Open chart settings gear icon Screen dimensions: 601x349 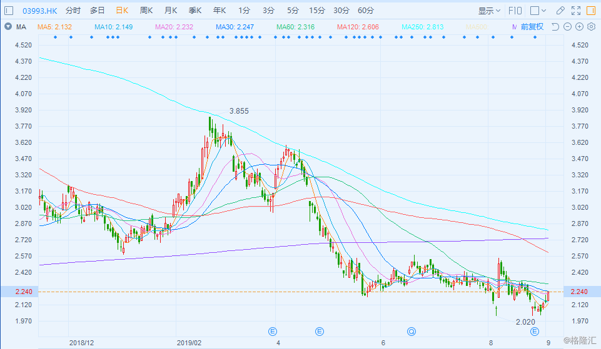pos(590,27)
